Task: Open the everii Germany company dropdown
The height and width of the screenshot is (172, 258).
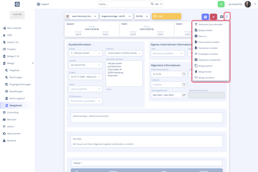Action: click(x=81, y=16)
